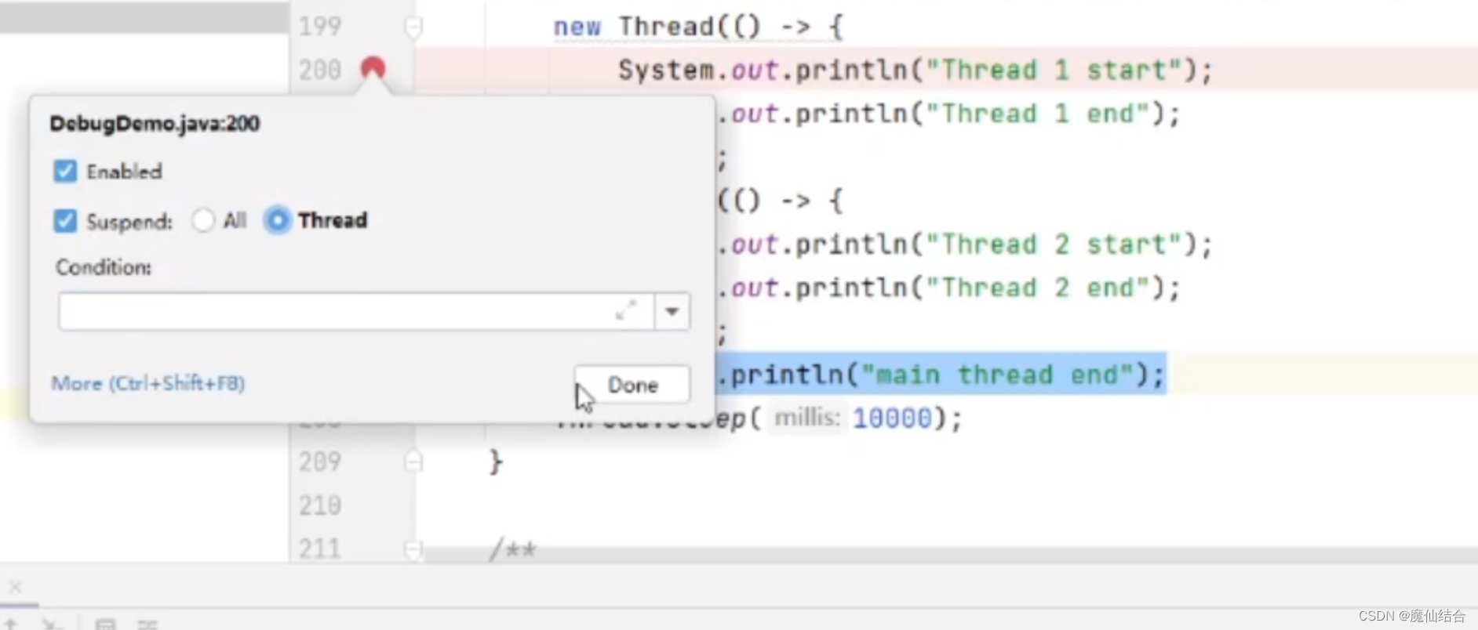Viewport: 1478px width, 630px height.
Task: Open More (Ctrl+Shift+F8) breakpoint settings
Action: tap(148, 383)
